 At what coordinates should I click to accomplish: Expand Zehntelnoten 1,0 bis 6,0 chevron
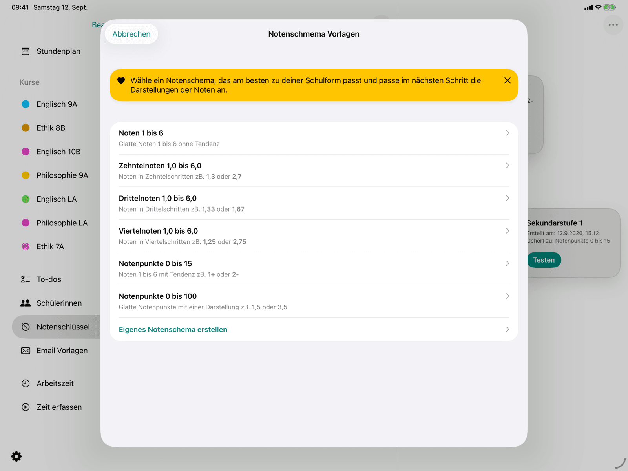coord(508,166)
